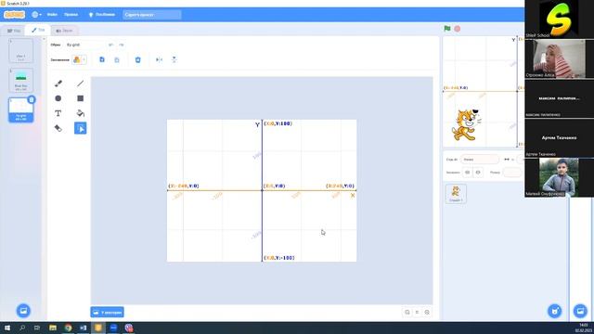Open Zoom app from taskbar
Screen dimensions: 594x334
click(113, 328)
